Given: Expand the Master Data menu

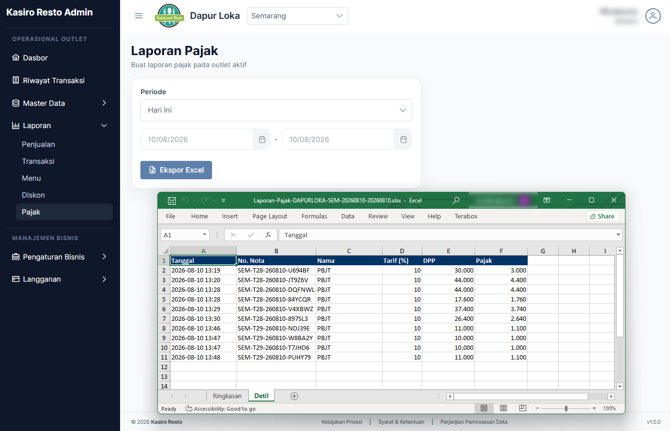Looking at the screenshot, I should click(60, 103).
